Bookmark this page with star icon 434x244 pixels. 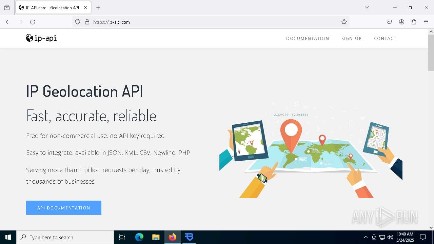tap(344, 22)
